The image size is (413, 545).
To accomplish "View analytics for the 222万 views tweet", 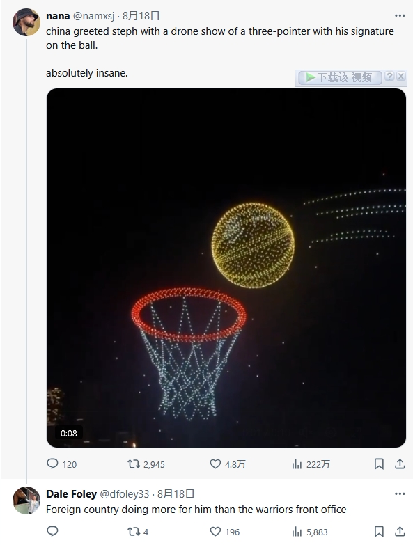I will click(x=297, y=464).
